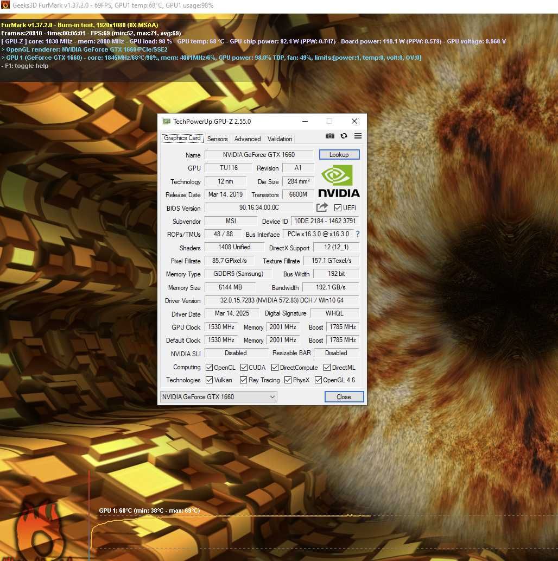Click the FurMark text 'F1: toggle help'
Image resolution: width=558 pixels, height=561 pixels.
point(24,66)
